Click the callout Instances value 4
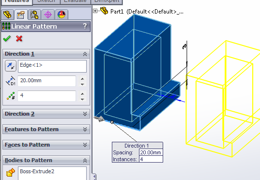Screen dimensions: 260x180 [151, 159]
